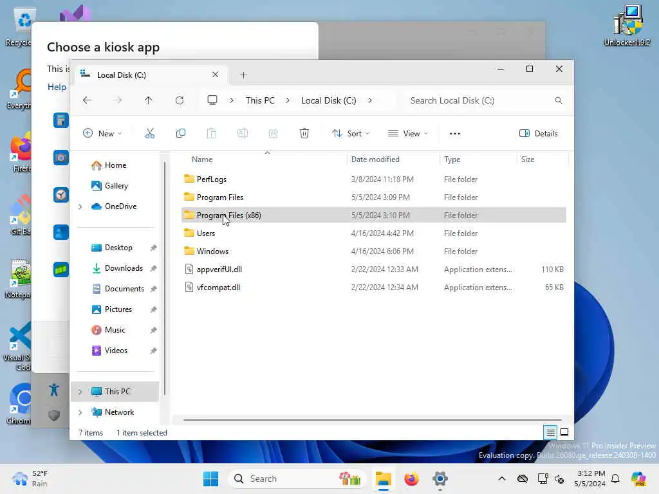Click the Copilot preview icon in taskbar

[x=638, y=479]
